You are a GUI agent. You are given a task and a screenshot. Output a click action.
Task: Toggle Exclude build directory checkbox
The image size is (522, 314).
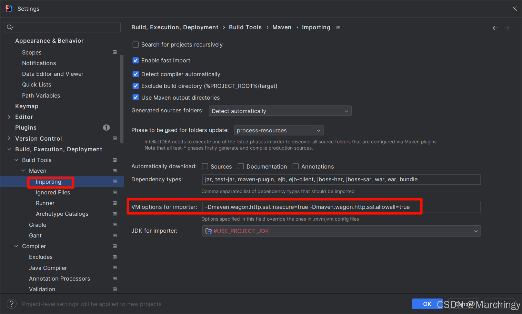click(136, 86)
